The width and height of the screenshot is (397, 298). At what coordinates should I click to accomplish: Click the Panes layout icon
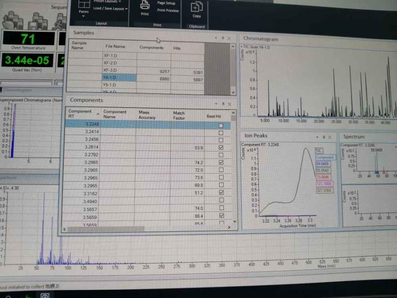pos(83,5)
